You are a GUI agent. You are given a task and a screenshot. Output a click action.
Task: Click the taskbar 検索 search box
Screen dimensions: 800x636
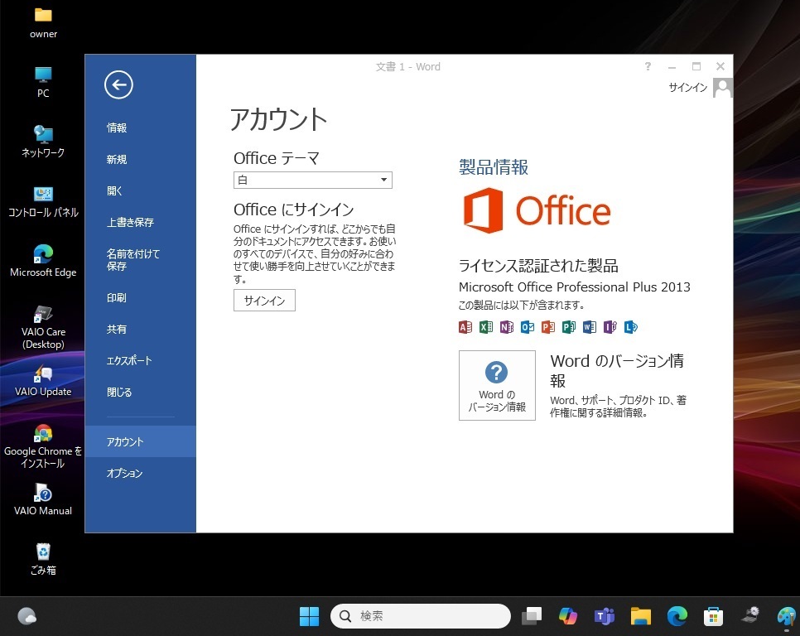click(421, 616)
